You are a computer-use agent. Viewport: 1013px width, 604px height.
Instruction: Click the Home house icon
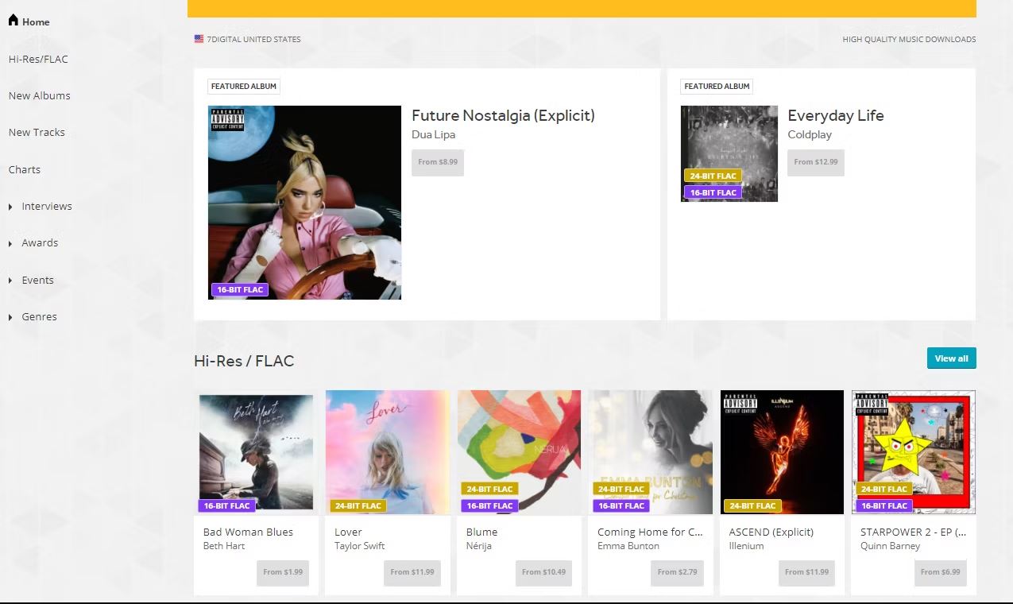pyautogui.click(x=14, y=20)
